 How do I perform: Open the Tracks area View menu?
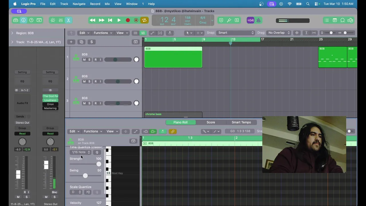122,33
